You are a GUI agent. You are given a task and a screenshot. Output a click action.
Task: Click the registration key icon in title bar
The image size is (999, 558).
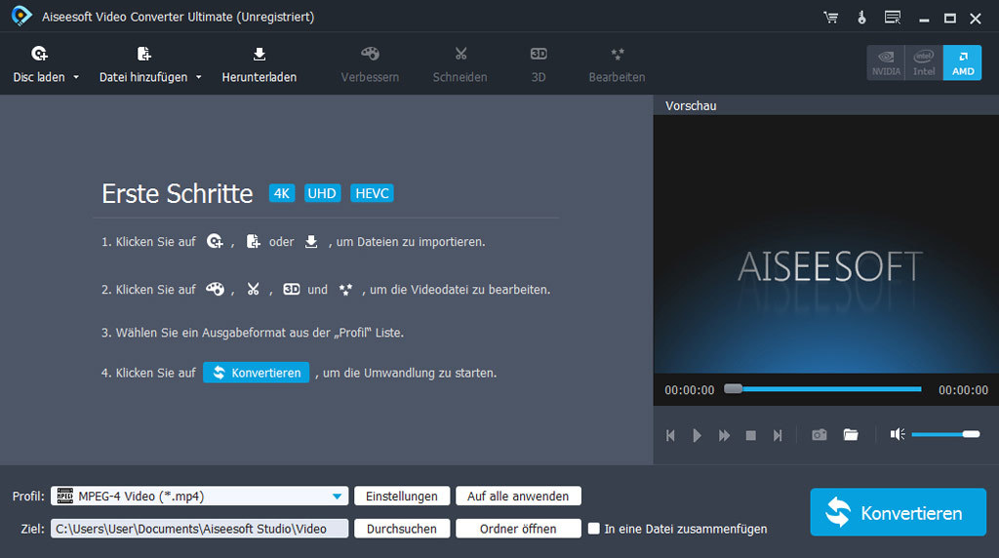point(861,18)
